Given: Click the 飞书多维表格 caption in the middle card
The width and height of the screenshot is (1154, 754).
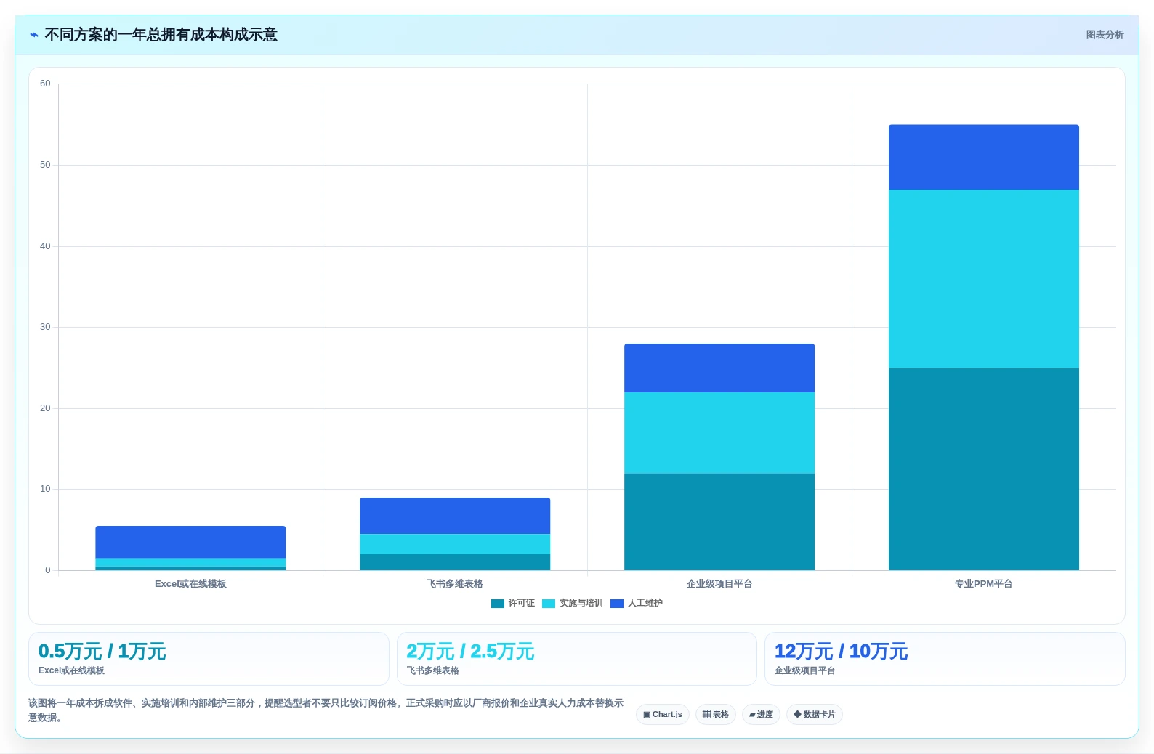Looking at the screenshot, I should click(433, 671).
